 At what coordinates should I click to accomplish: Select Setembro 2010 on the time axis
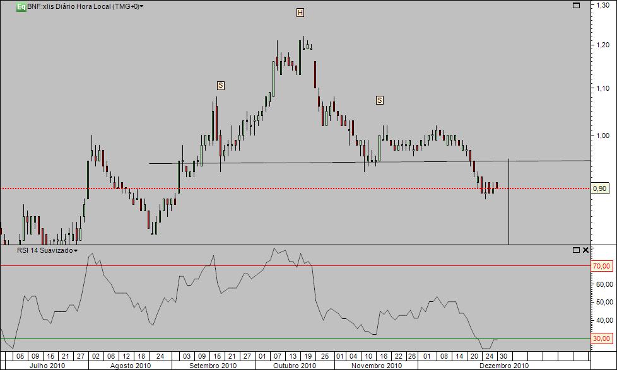213,366
